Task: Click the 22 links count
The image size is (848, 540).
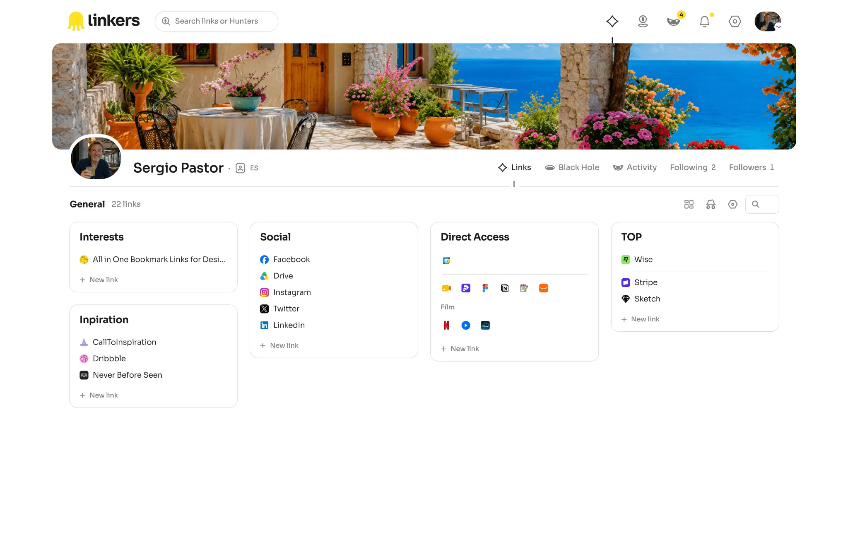Action: click(x=126, y=204)
